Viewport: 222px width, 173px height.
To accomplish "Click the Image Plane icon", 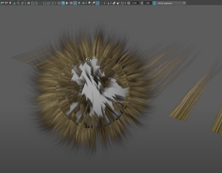I will click(x=14, y=3).
